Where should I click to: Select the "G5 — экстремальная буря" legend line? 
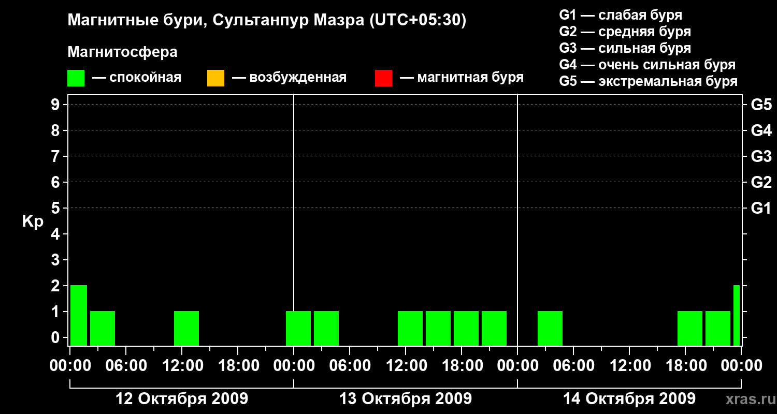click(x=649, y=81)
